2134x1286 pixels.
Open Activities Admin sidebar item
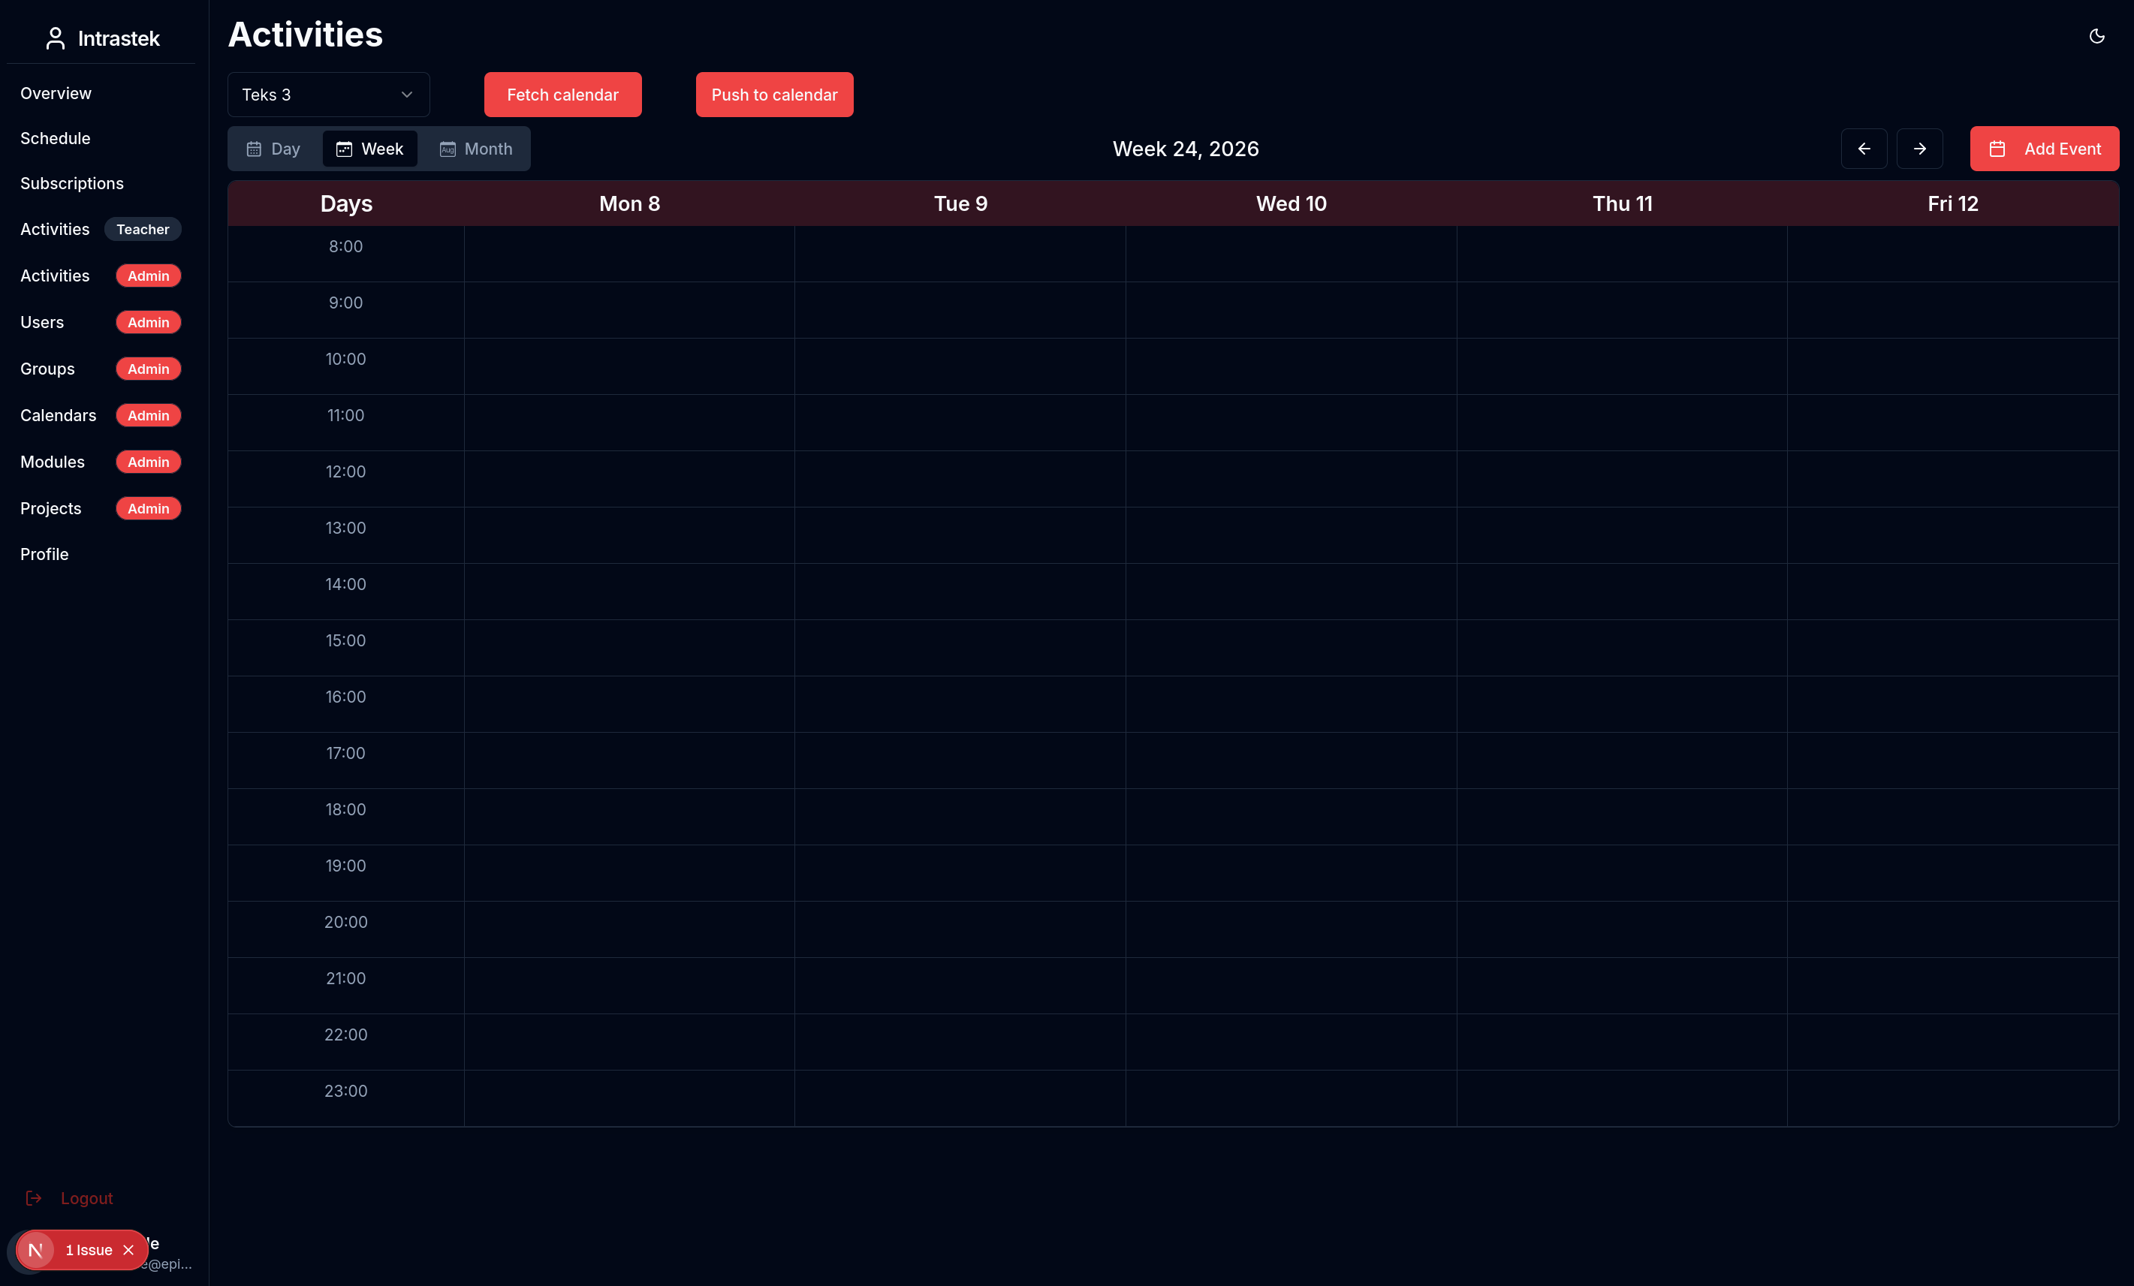(101, 276)
